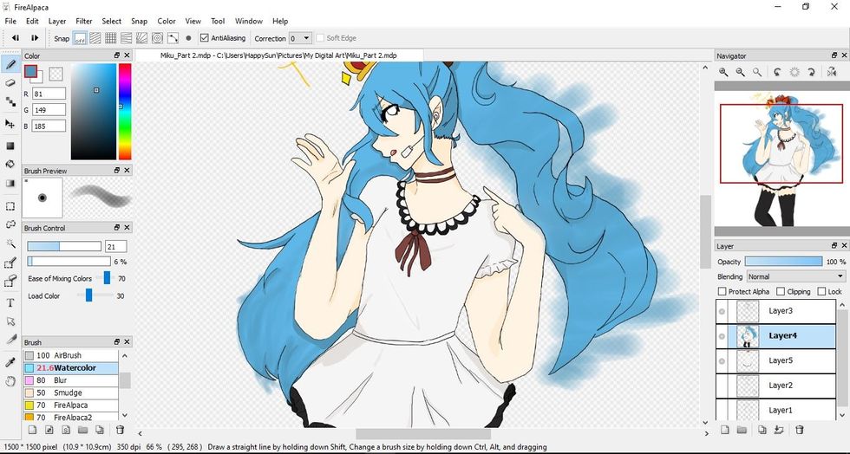850x454 pixels.
Task: Check the layer Lock checkbox
Action: coord(821,291)
